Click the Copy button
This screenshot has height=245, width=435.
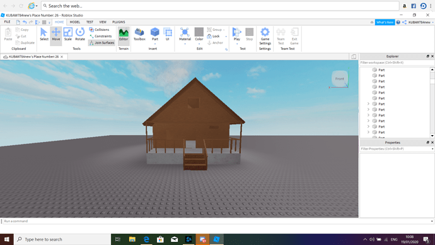22,30
